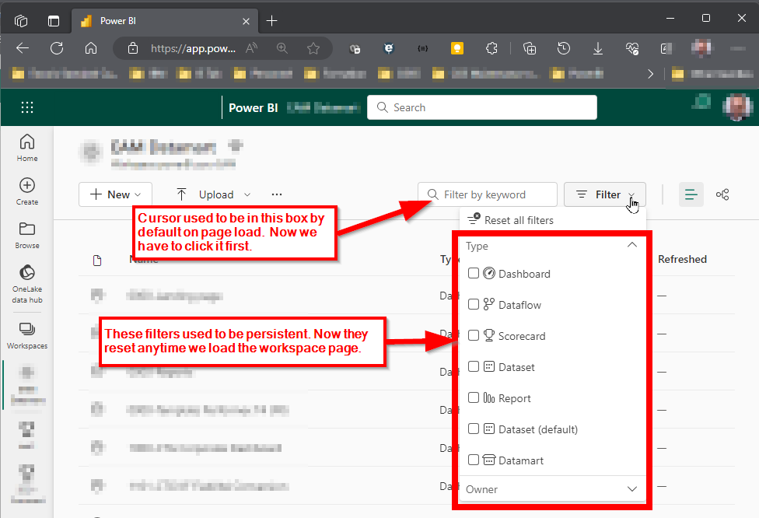Check the Dataflow type filter
Image resolution: width=759 pixels, height=518 pixels.
pos(474,304)
